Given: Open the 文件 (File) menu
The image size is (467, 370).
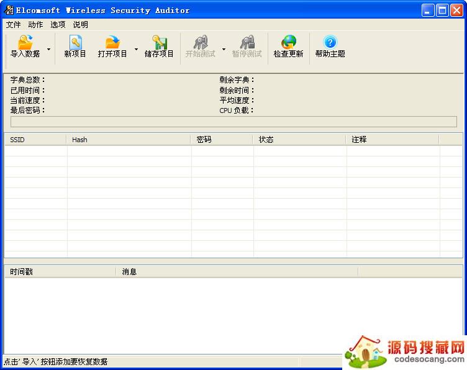Looking at the screenshot, I should click(x=13, y=25).
